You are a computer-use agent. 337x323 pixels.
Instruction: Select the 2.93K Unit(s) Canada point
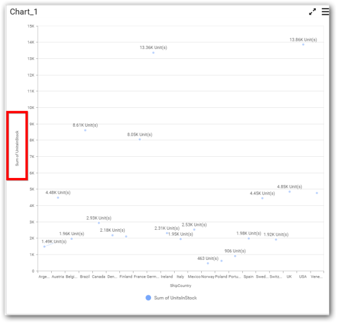(x=99, y=223)
